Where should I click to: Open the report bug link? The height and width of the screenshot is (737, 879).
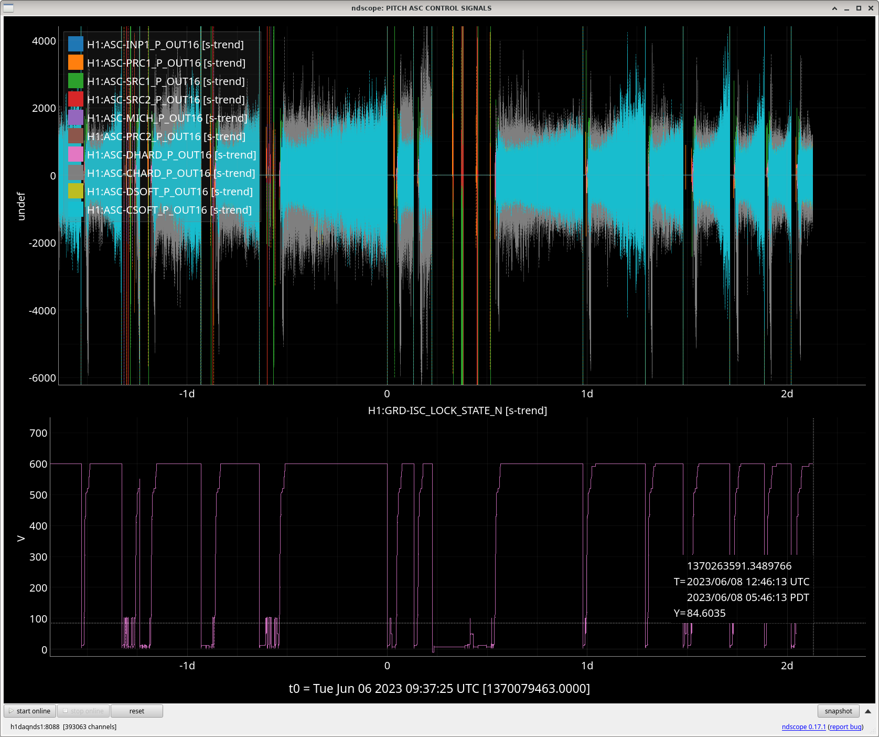(845, 727)
